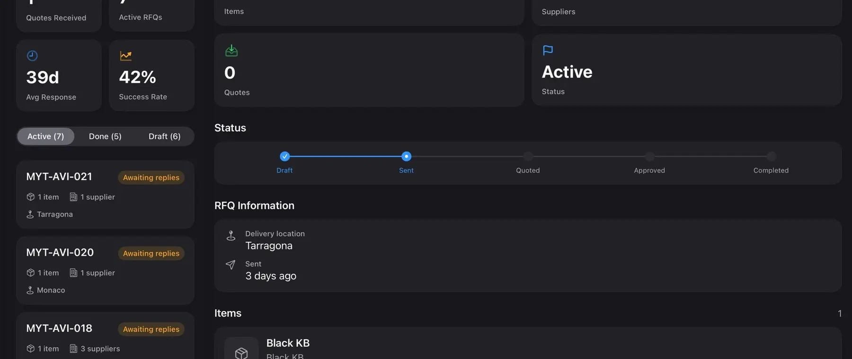This screenshot has width=852, height=359.
Task: Click the Sent step marker in status tracker
Action: click(406, 156)
